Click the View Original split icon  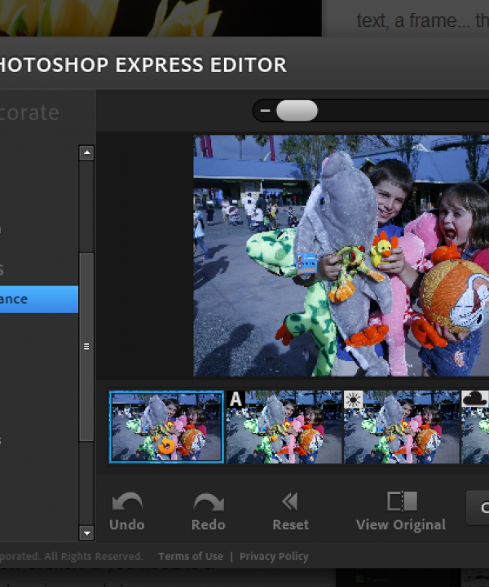402,501
